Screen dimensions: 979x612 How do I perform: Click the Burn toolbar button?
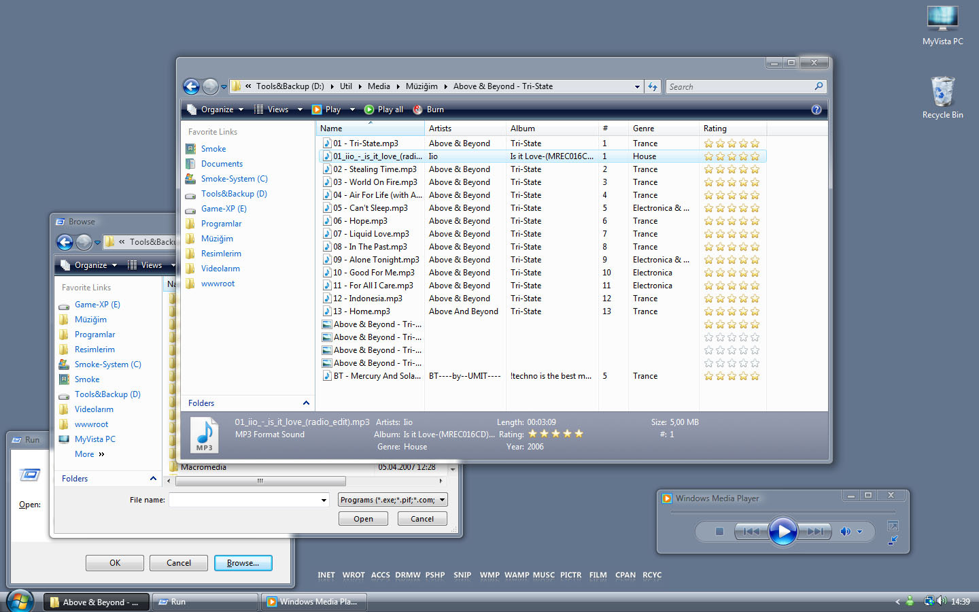click(x=428, y=109)
